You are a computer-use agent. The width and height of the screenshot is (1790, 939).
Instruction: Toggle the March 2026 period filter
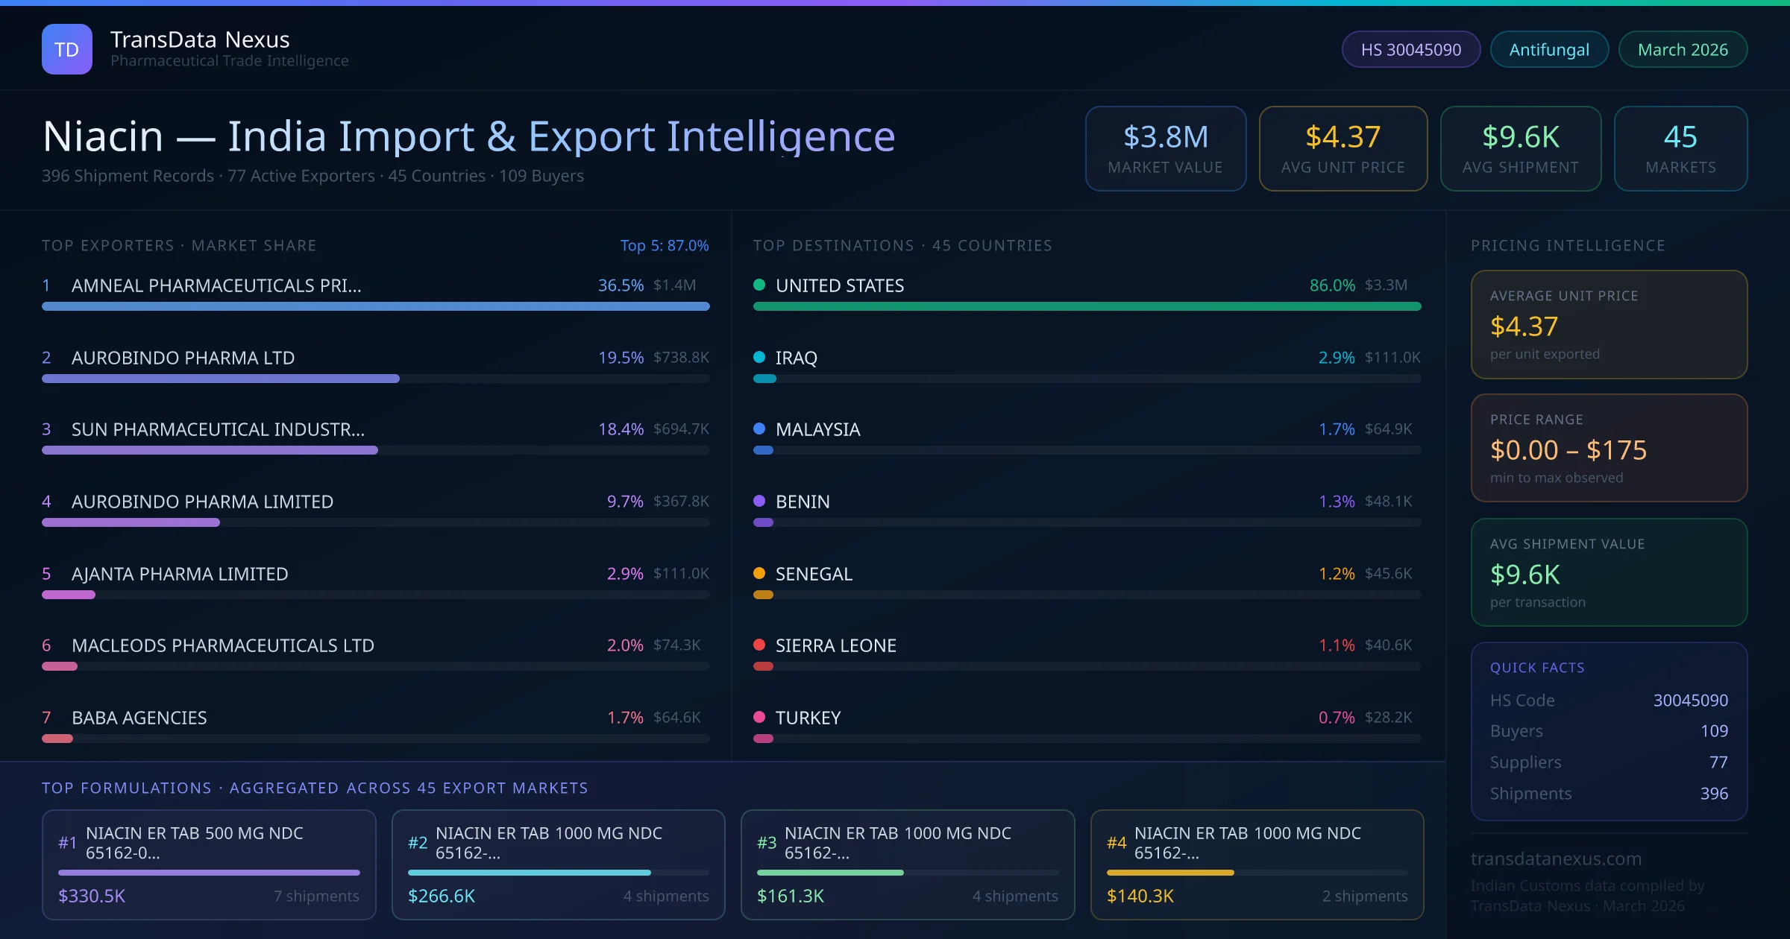tap(1683, 48)
